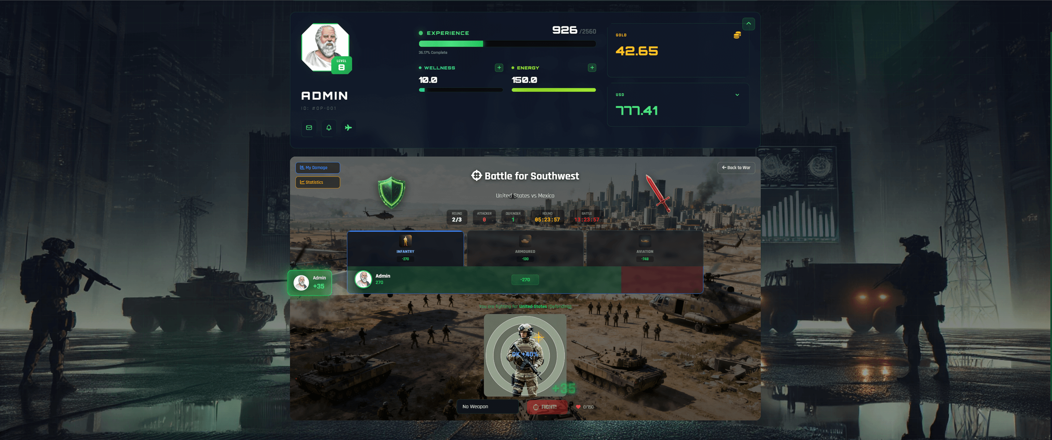Image resolution: width=1052 pixels, height=440 pixels.
Task: Click the FIGHT! button
Action: click(x=546, y=407)
